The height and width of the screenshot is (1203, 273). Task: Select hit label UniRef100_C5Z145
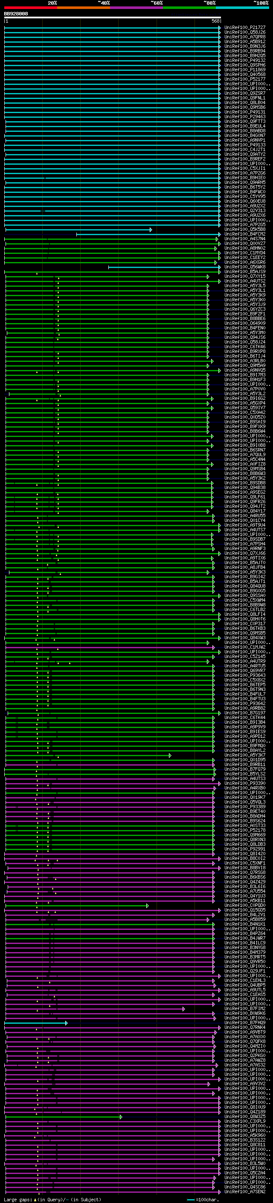(x=244, y=657)
